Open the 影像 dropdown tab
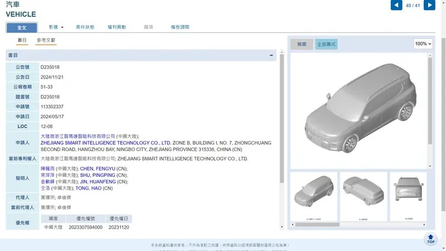This screenshot has width=446, height=251. 56,27
